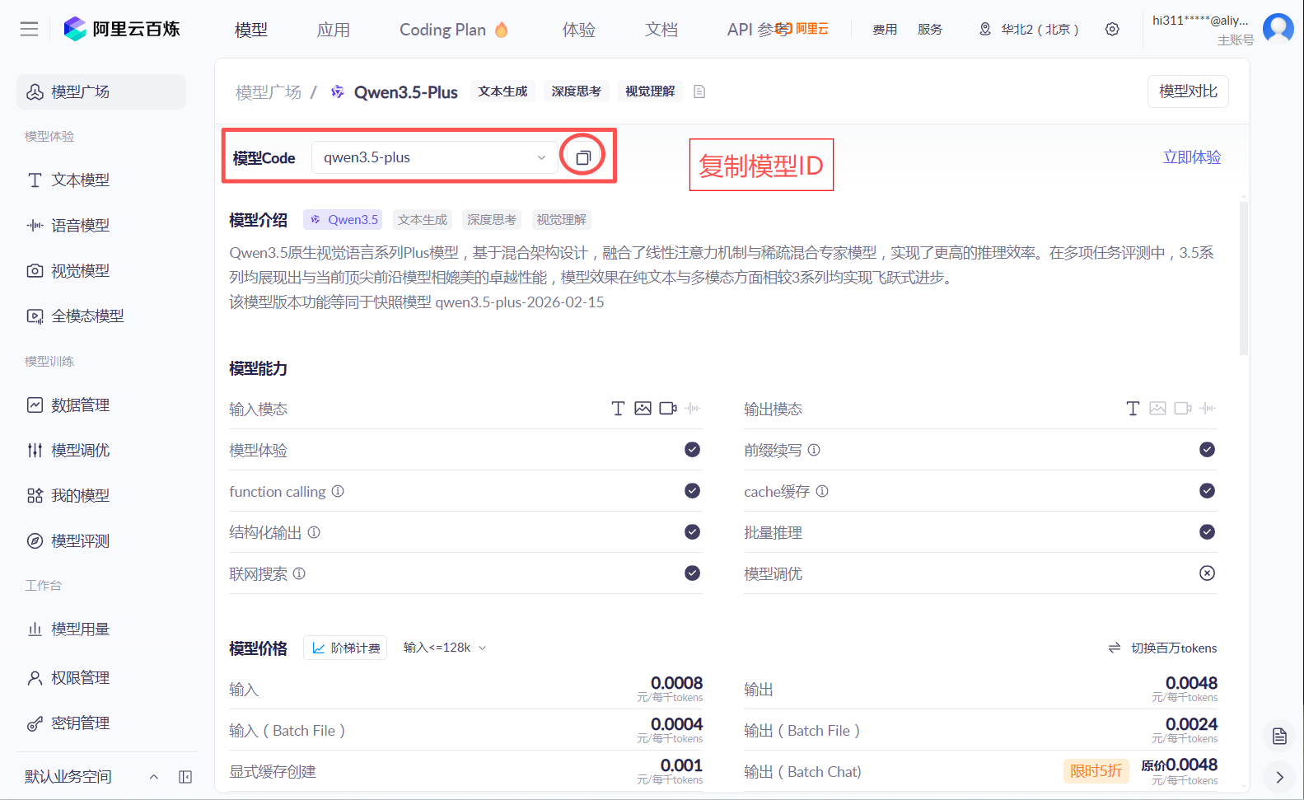
Task: Click info icon next to function calling
Action: click(338, 492)
